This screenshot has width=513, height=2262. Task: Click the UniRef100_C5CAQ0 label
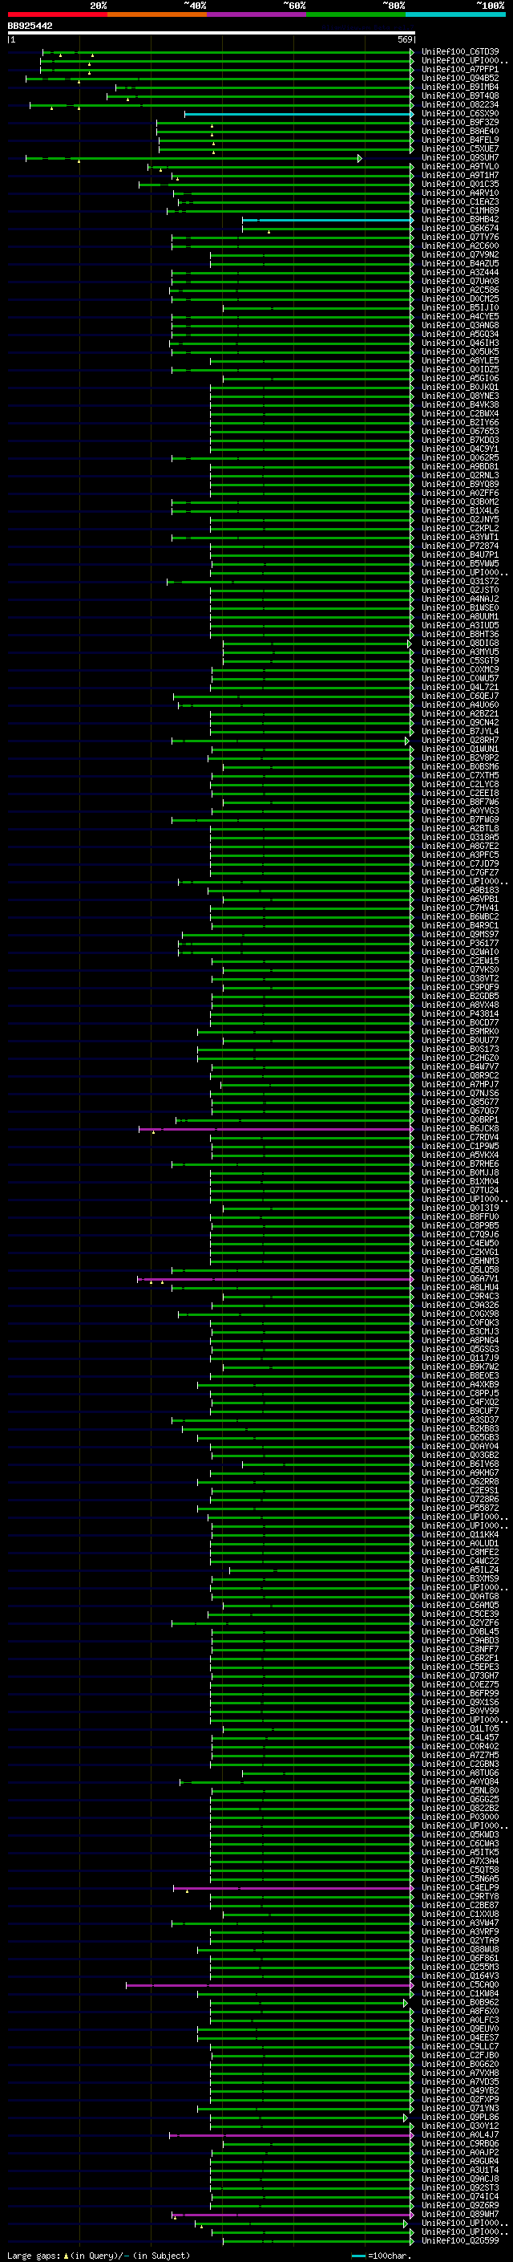[x=460, y=1986]
